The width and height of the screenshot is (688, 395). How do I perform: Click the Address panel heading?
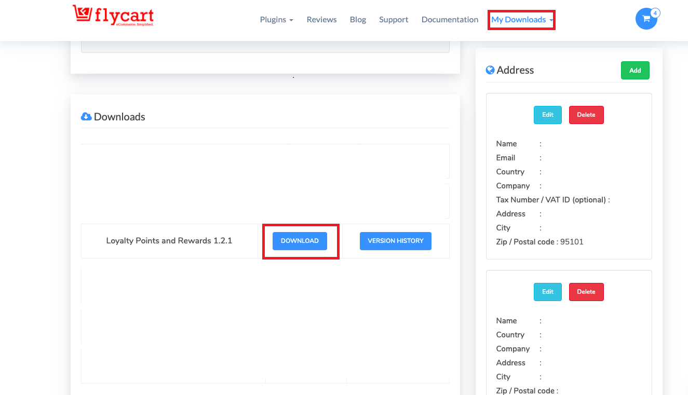(515, 70)
